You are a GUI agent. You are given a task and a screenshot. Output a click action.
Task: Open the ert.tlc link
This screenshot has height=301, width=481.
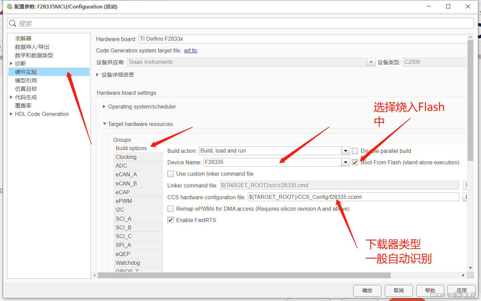[x=191, y=50]
